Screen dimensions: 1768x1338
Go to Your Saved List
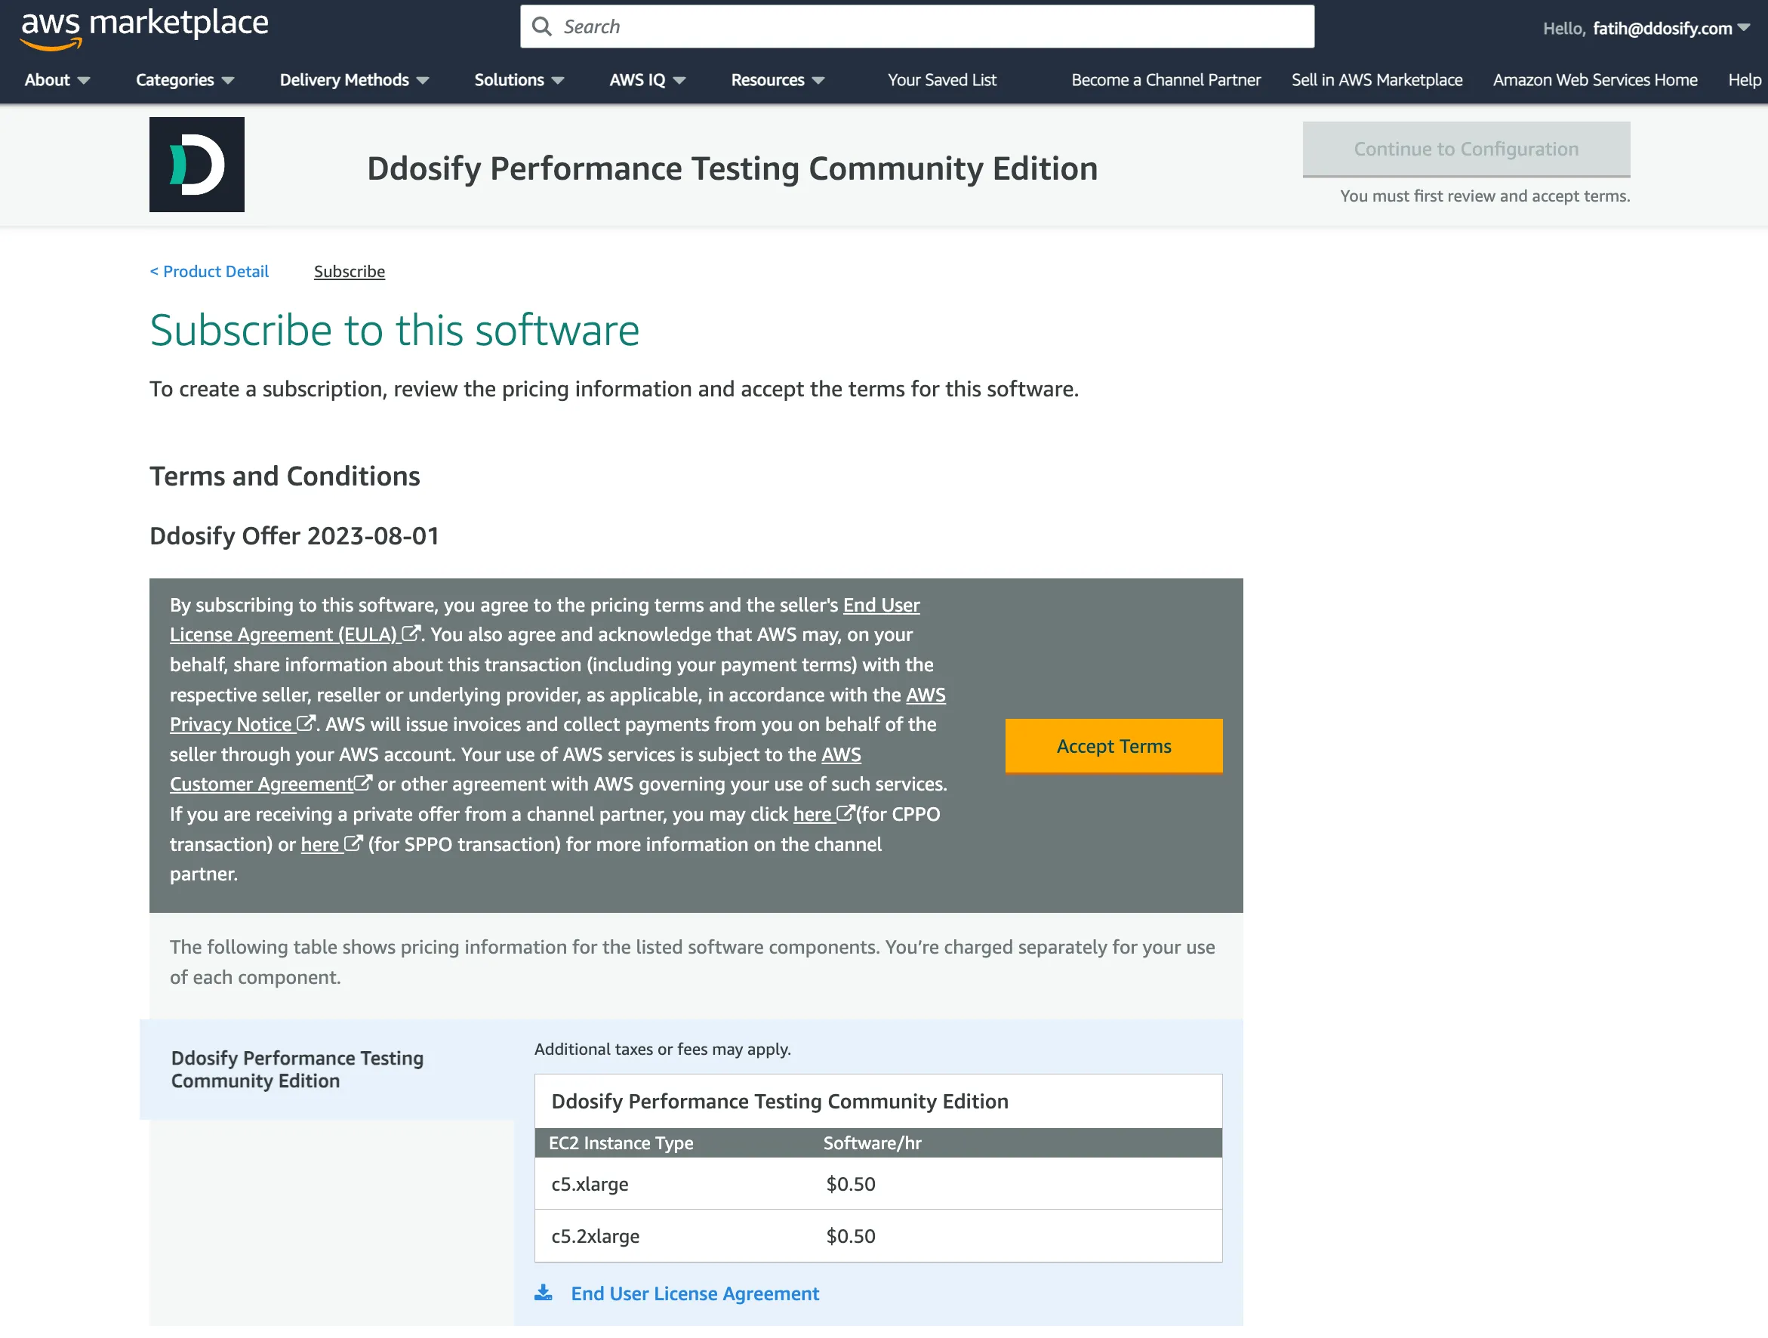(x=941, y=80)
